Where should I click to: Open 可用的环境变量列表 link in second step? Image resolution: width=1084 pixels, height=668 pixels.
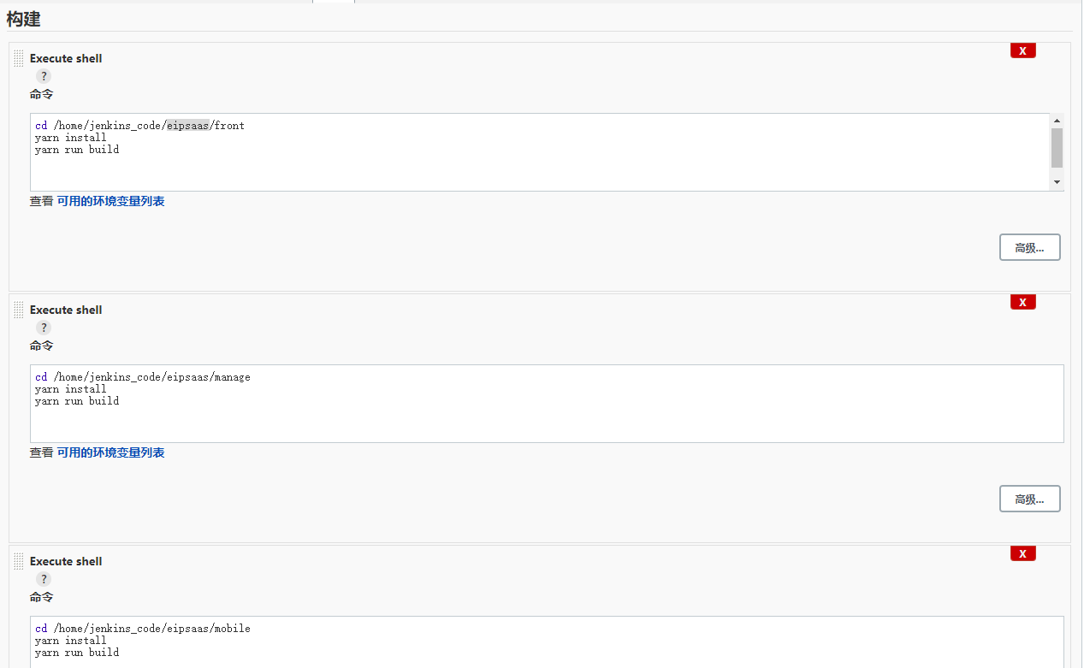[x=110, y=452]
